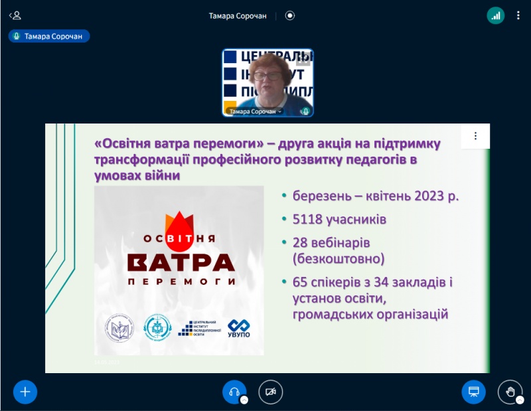531x411 pixels.
Task: Click the raise hand icon
Action: tap(509, 392)
